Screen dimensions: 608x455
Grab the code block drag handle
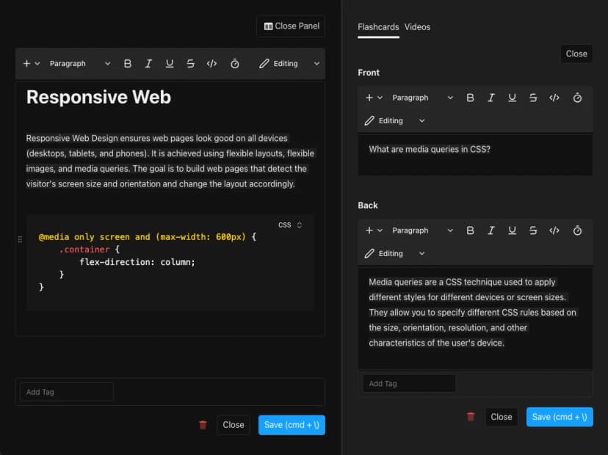point(20,239)
